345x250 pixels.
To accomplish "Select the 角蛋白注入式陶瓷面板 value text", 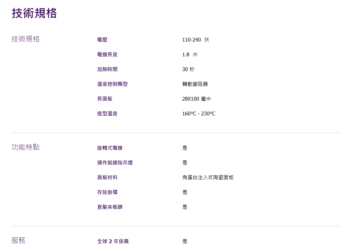I will (x=208, y=178).
